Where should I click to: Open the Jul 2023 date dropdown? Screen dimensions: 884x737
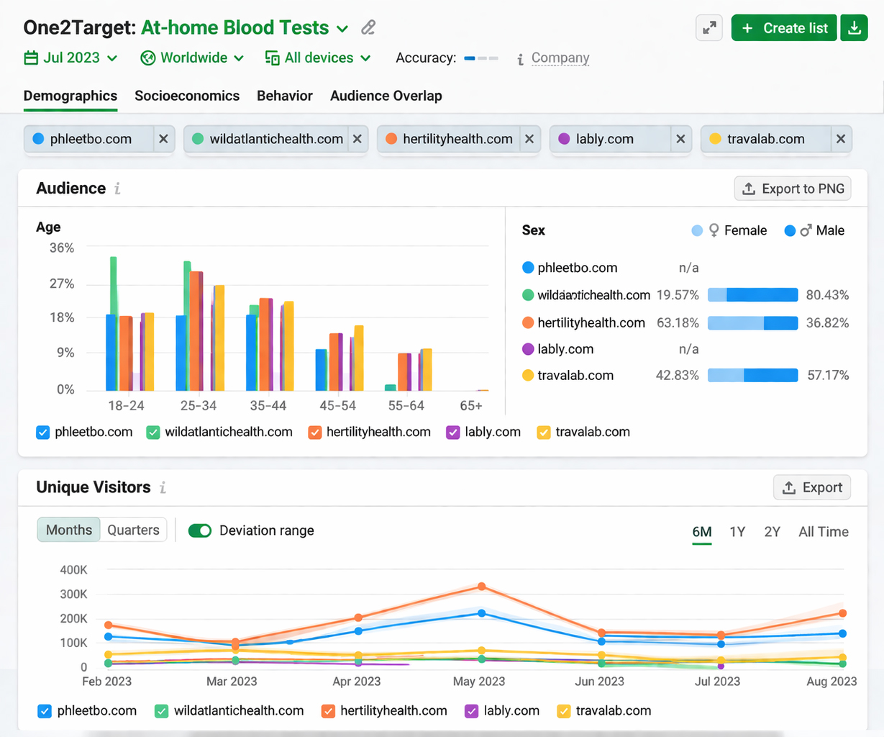(70, 58)
